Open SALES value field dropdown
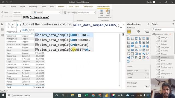The image size is (175, 98). click(146, 77)
